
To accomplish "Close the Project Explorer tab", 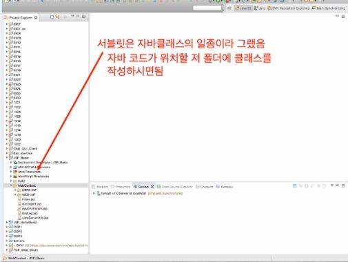I will [36, 17].
